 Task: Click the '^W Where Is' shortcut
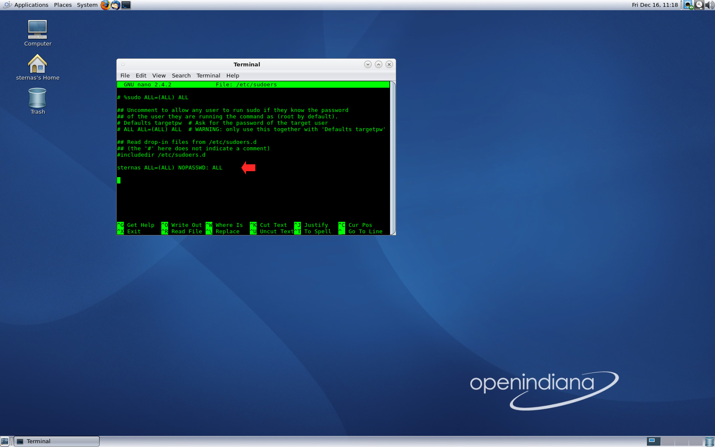[224, 225]
